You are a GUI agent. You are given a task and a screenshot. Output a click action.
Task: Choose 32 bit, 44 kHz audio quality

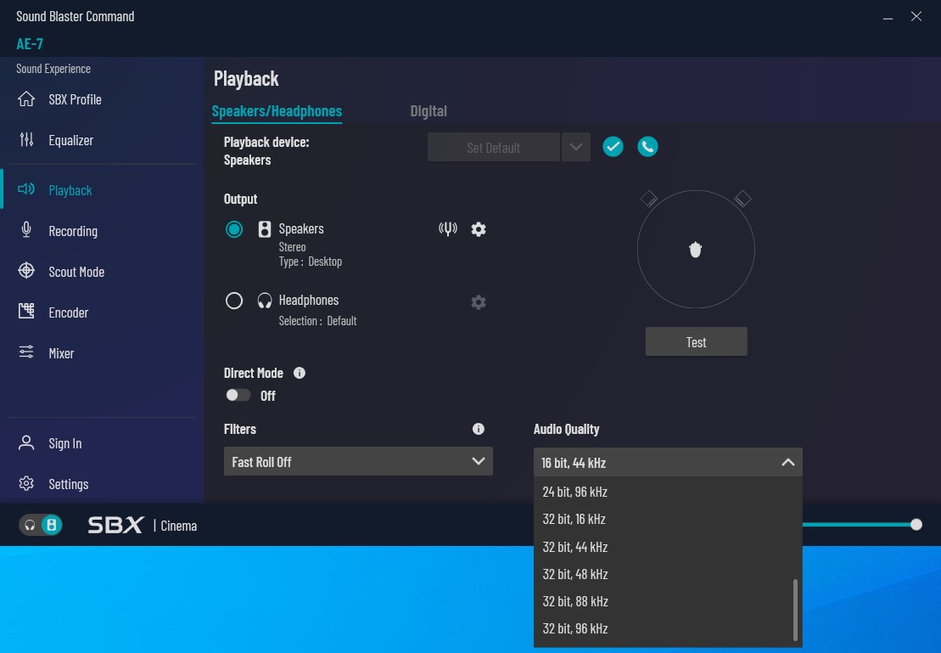tap(664, 547)
